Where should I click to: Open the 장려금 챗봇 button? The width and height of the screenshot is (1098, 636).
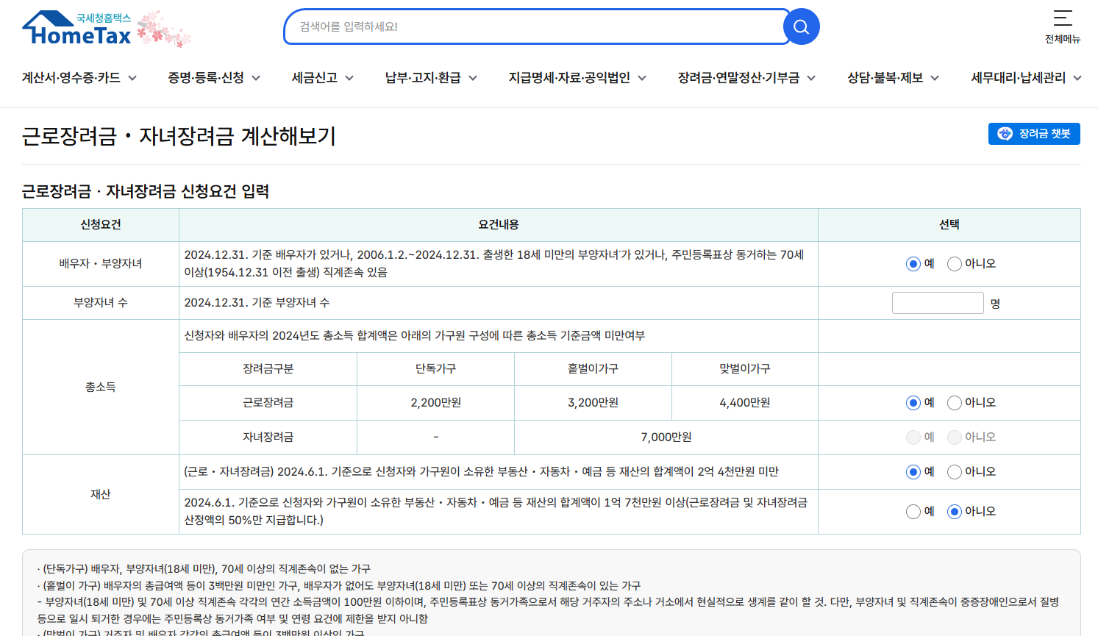click(x=1034, y=134)
